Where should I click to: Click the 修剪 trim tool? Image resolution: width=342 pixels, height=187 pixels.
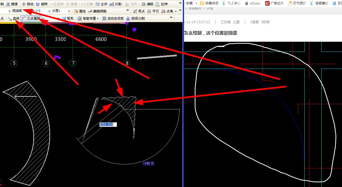(x=72, y=4)
